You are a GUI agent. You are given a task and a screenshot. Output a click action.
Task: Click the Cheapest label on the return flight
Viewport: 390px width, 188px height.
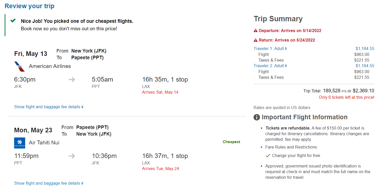pyautogui.click(x=231, y=142)
